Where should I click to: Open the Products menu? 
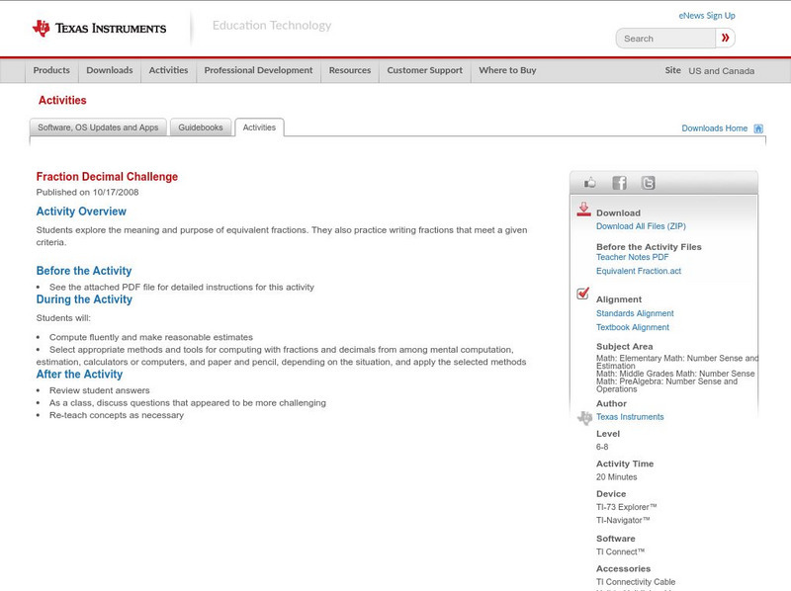pyautogui.click(x=51, y=70)
